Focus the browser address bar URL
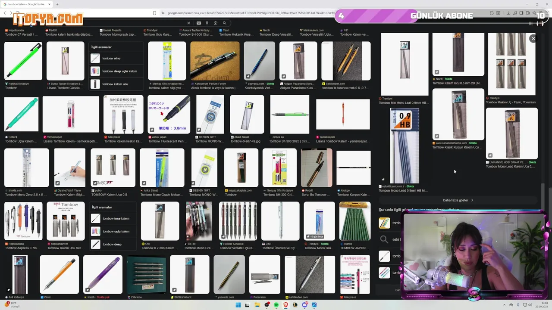The height and width of the screenshot is (310, 552). coord(251,13)
